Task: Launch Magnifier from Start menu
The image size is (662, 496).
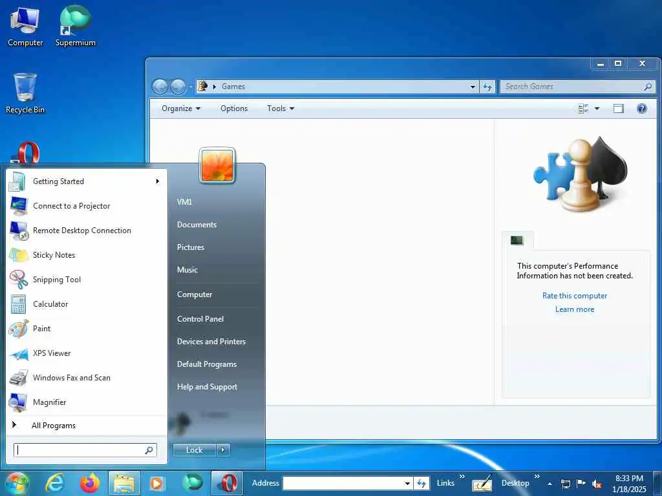Action: pyautogui.click(x=87, y=402)
